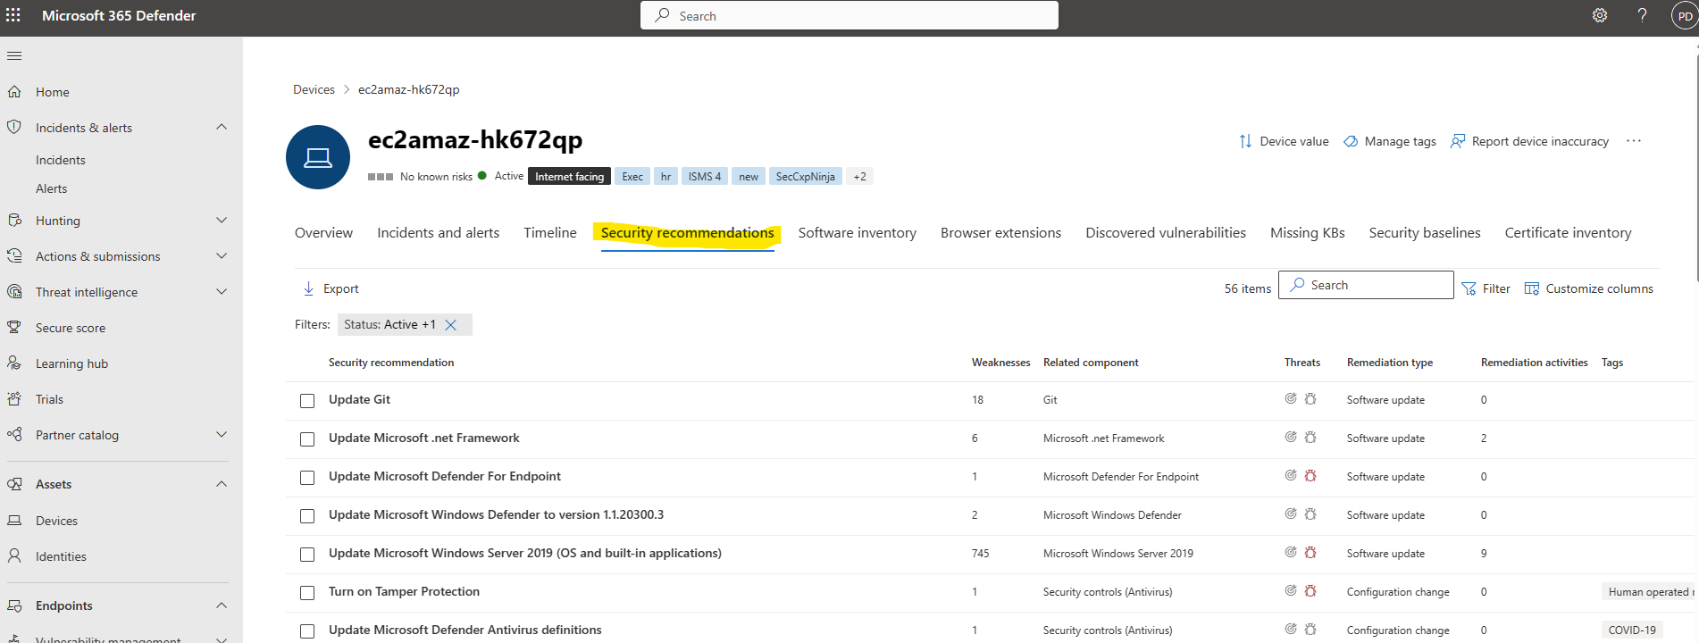Check Update Defender Antivirus definitions checkbox
Viewport: 1699px width, 643px height.
click(x=307, y=631)
